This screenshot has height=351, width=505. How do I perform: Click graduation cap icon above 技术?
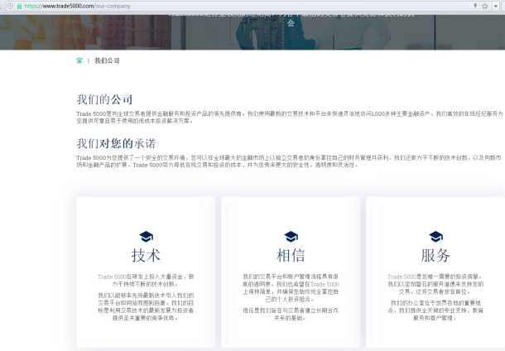pos(146,237)
